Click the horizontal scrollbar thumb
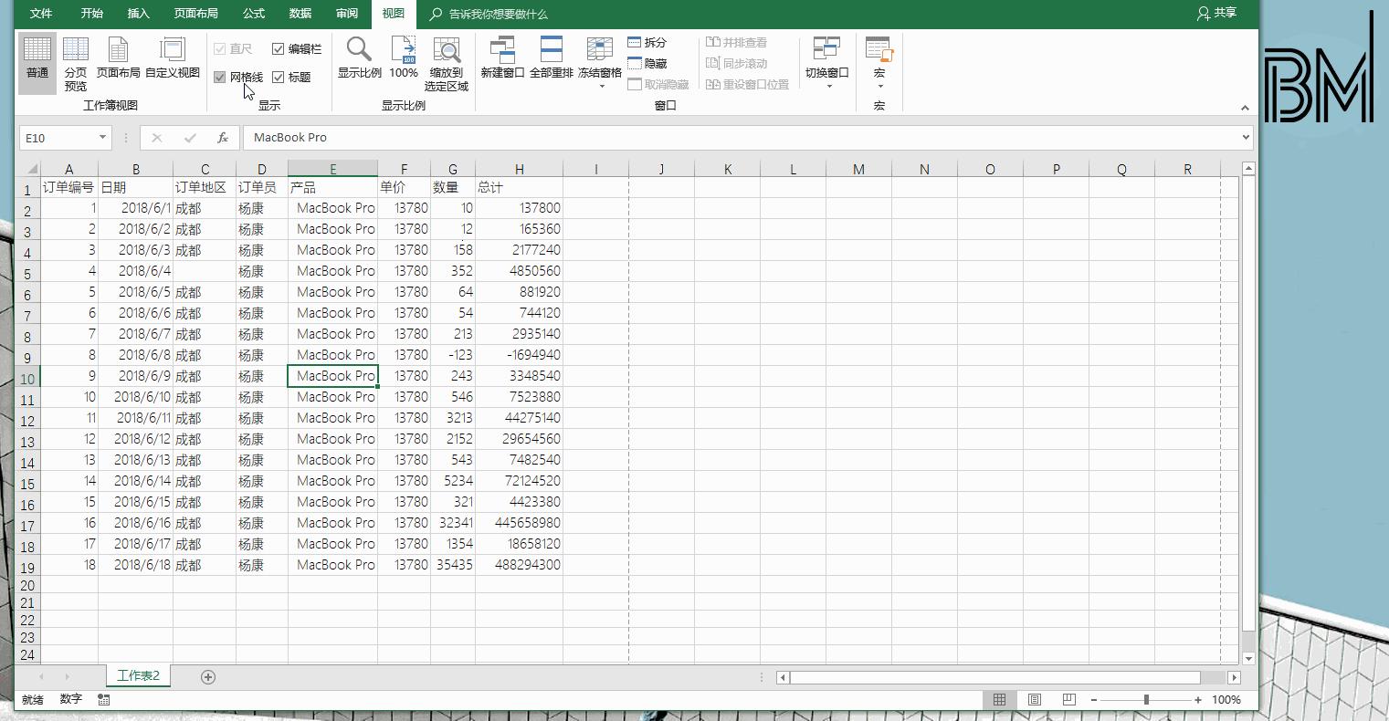 [x=994, y=677]
